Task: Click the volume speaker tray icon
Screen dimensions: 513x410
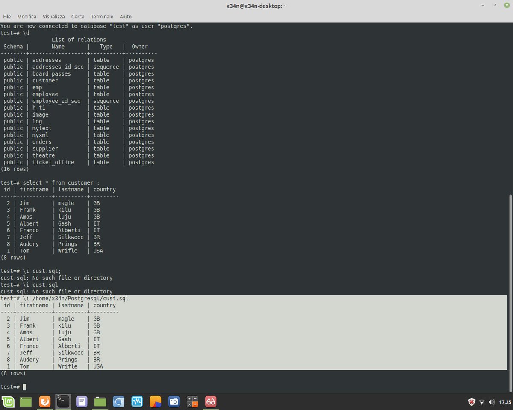Action: pyautogui.click(x=492, y=402)
